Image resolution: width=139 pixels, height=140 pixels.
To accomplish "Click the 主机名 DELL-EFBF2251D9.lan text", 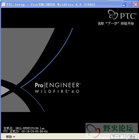I will [x=24, y=128].
